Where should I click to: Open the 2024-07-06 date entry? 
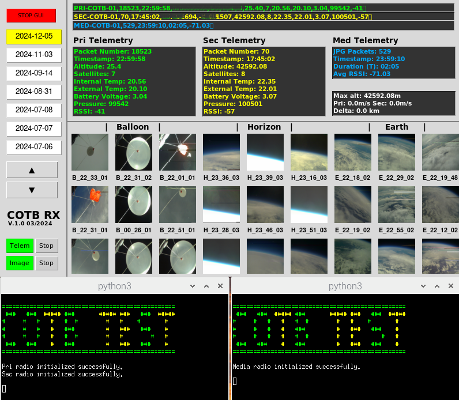[x=34, y=147]
